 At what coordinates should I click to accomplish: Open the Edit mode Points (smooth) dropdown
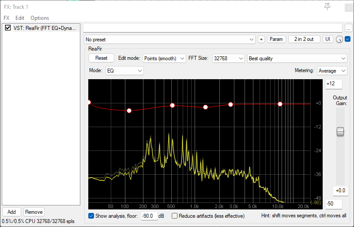(x=164, y=59)
